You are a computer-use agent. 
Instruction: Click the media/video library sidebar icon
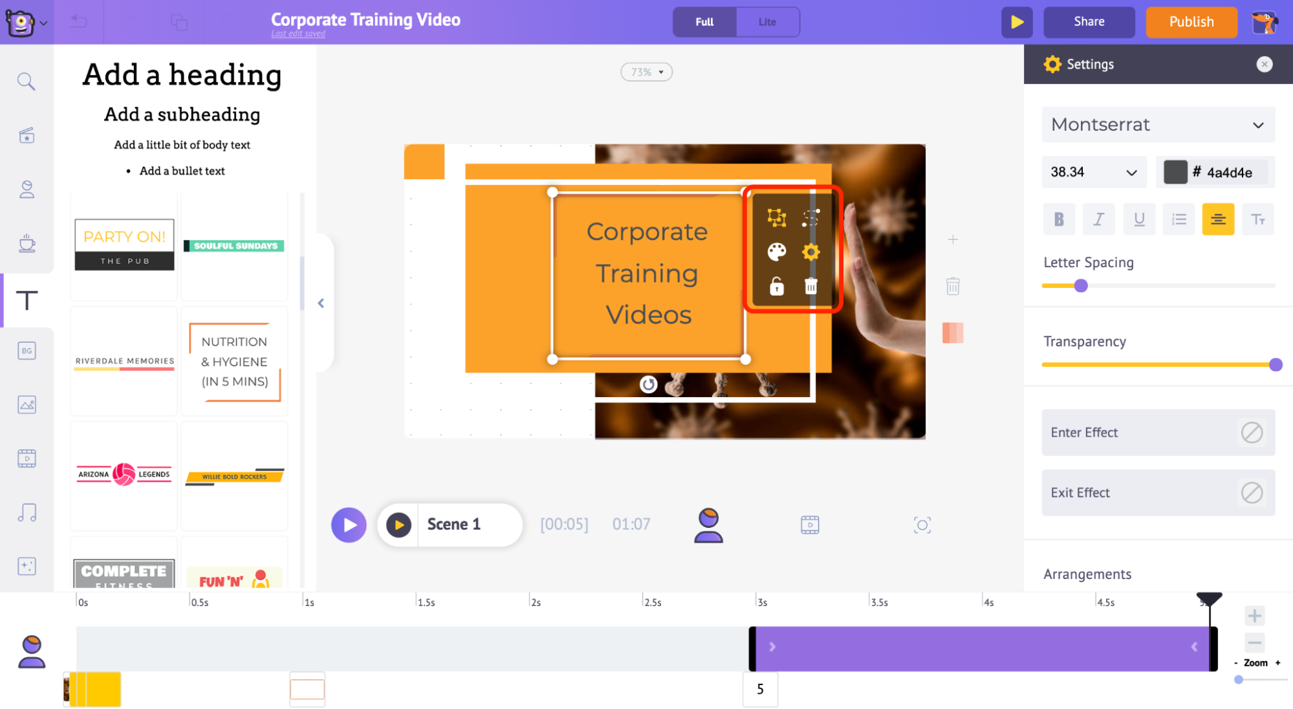pyautogui.click(x=25, y=459)
